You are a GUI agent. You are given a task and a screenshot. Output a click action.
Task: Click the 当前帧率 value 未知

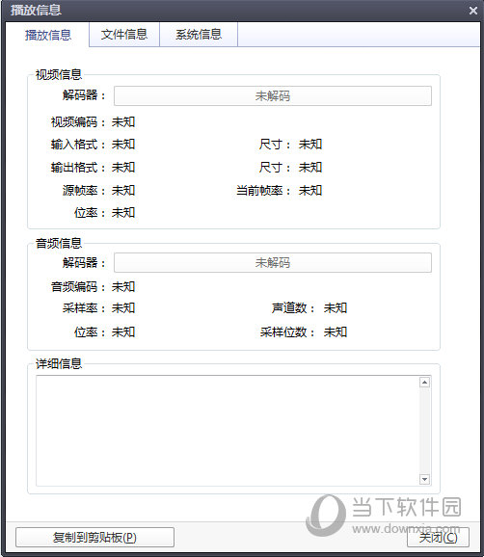click(310, 191)
